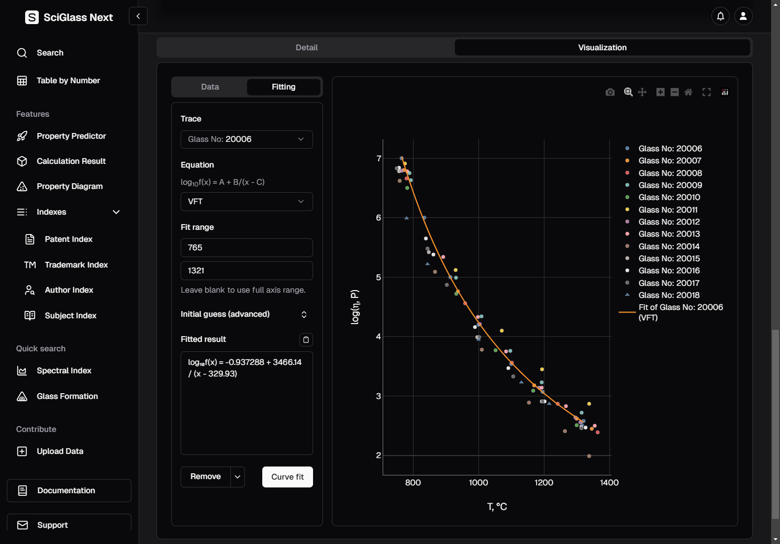780x544 pixels.
Task: Click the zoom in plus icon above the chart
Action: tap(661, 92)
